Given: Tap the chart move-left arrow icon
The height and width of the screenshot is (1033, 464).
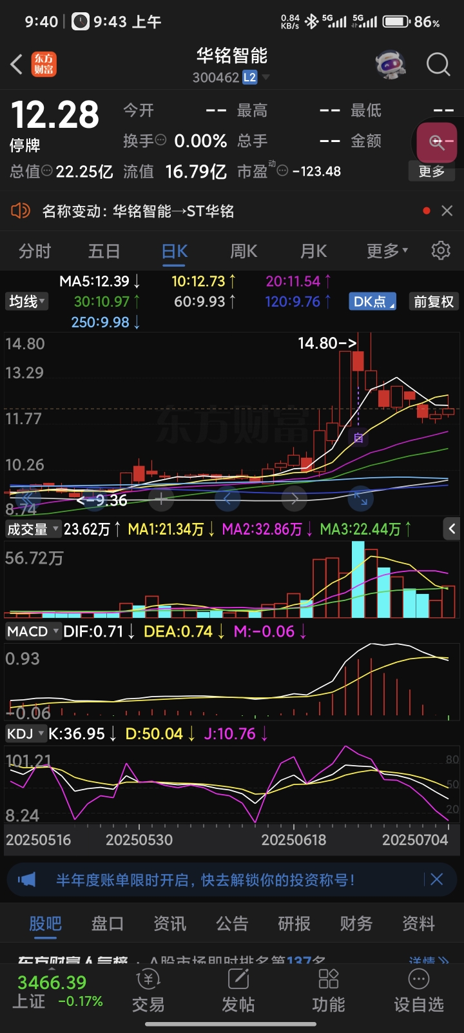Looking at the screenshot, I should 227,498.
